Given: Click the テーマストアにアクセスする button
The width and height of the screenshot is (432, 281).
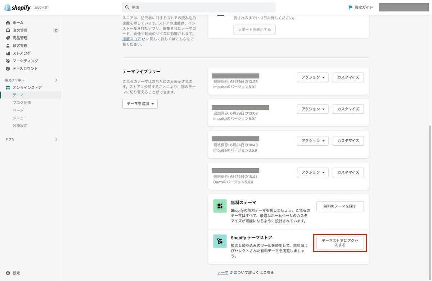Looking at the screenshot, I should pos(340,243).
